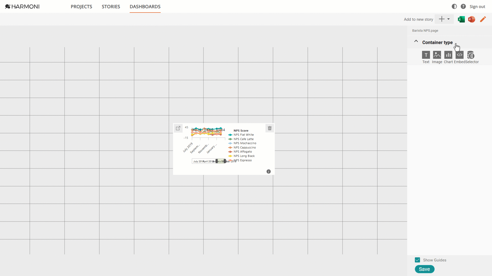Expand the add to story dropdown arrow
492x276 pixels.
(x=448, y=19)
